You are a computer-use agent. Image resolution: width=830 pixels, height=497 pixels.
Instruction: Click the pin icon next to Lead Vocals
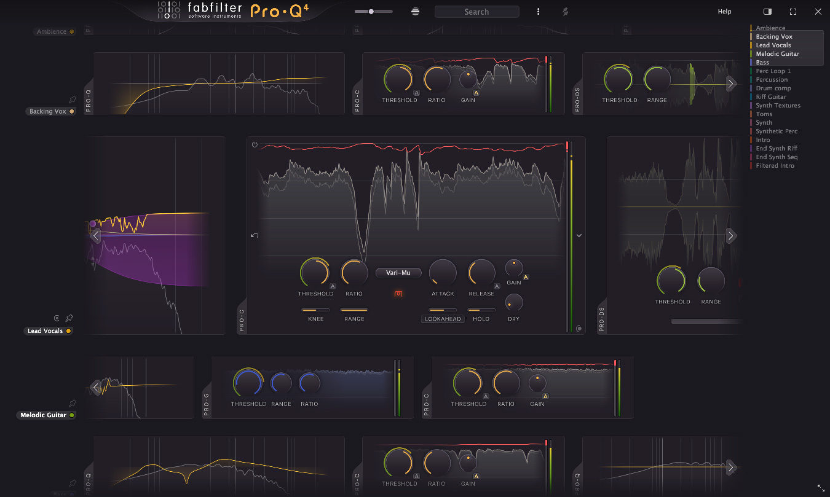click(x=69, y=318)
